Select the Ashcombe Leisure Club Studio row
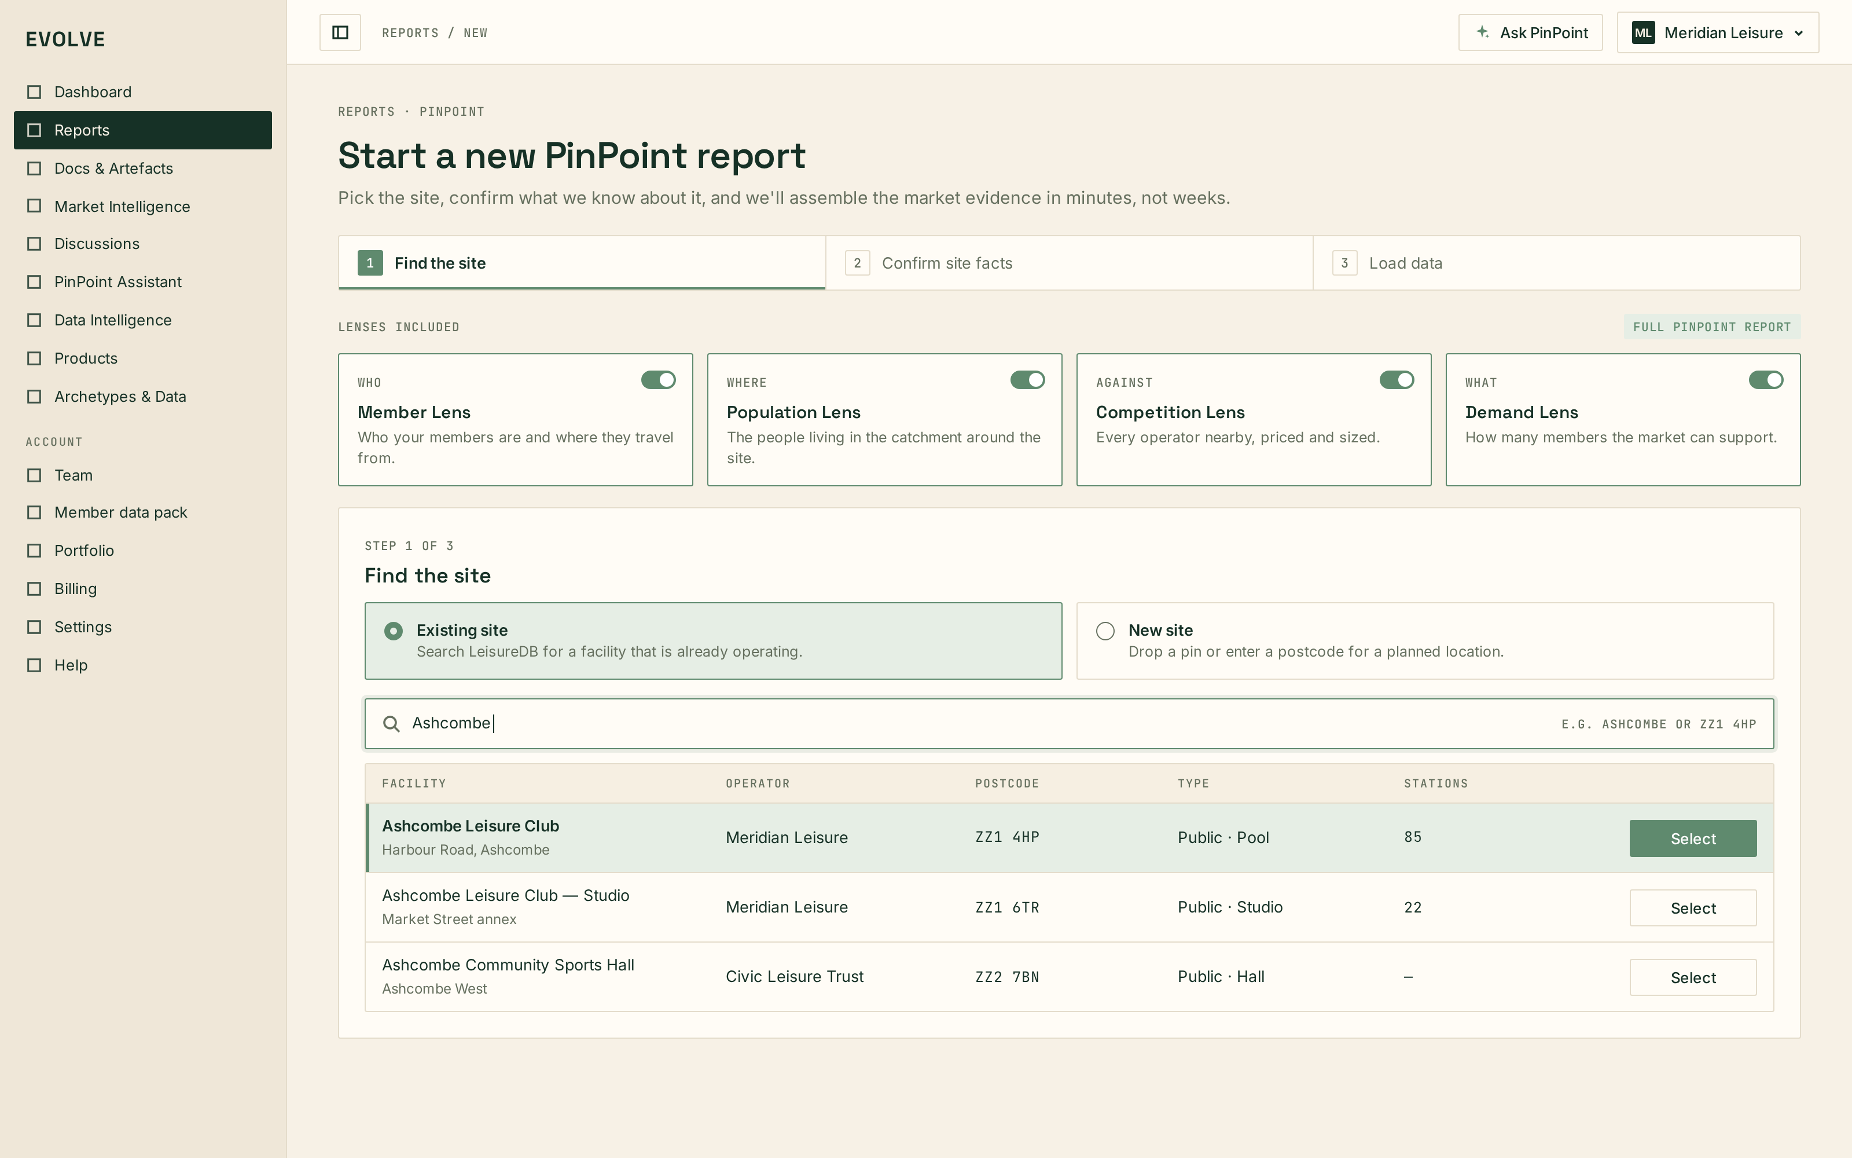The height and width of the screenshot is (1158, 1852). [x=1693, y=908]
